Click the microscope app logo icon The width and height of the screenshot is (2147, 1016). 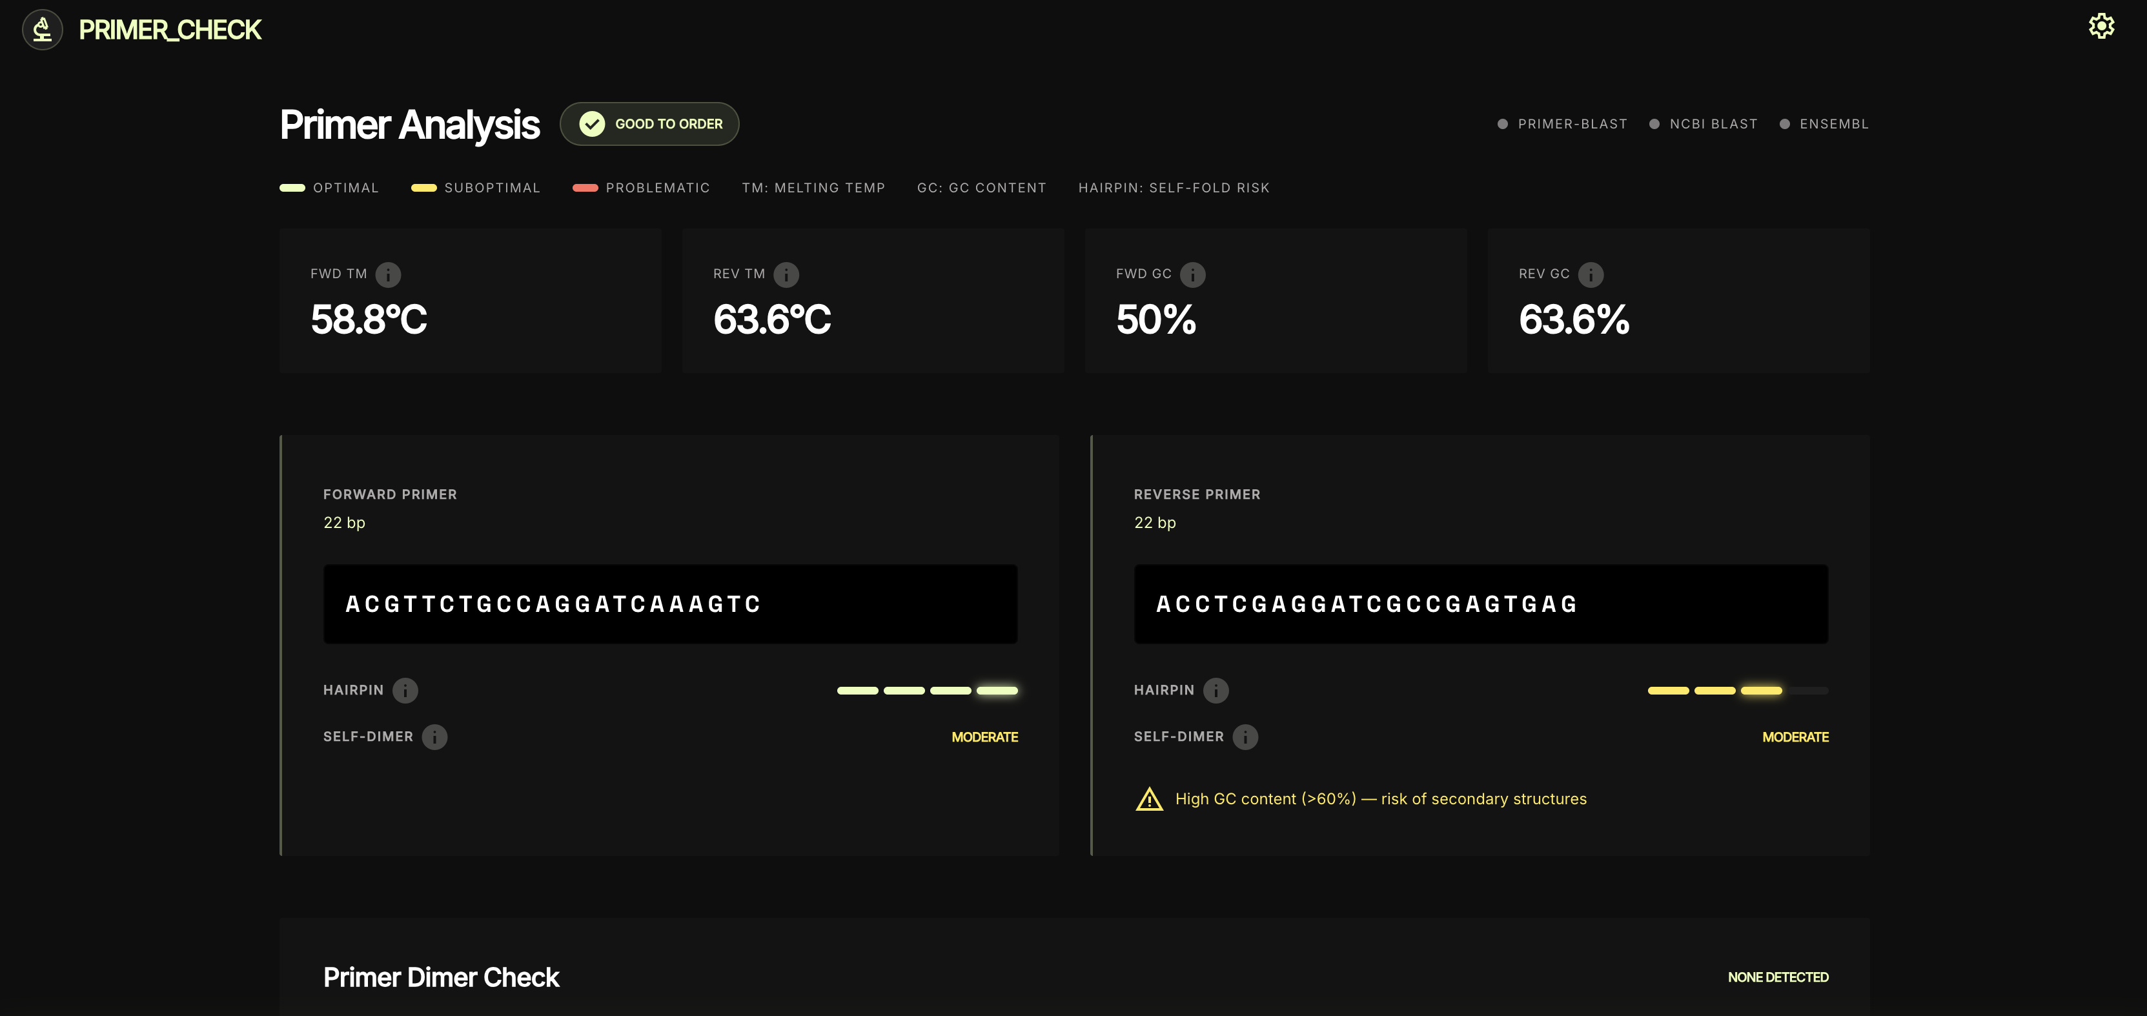[x=43, y=30]
